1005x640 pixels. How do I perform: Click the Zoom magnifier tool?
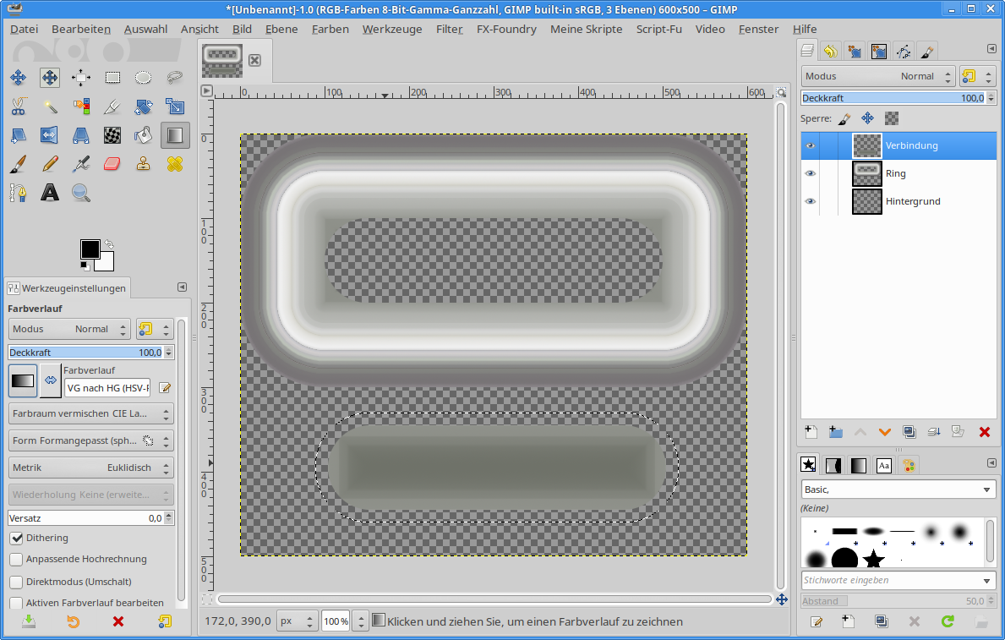(81, 193)
